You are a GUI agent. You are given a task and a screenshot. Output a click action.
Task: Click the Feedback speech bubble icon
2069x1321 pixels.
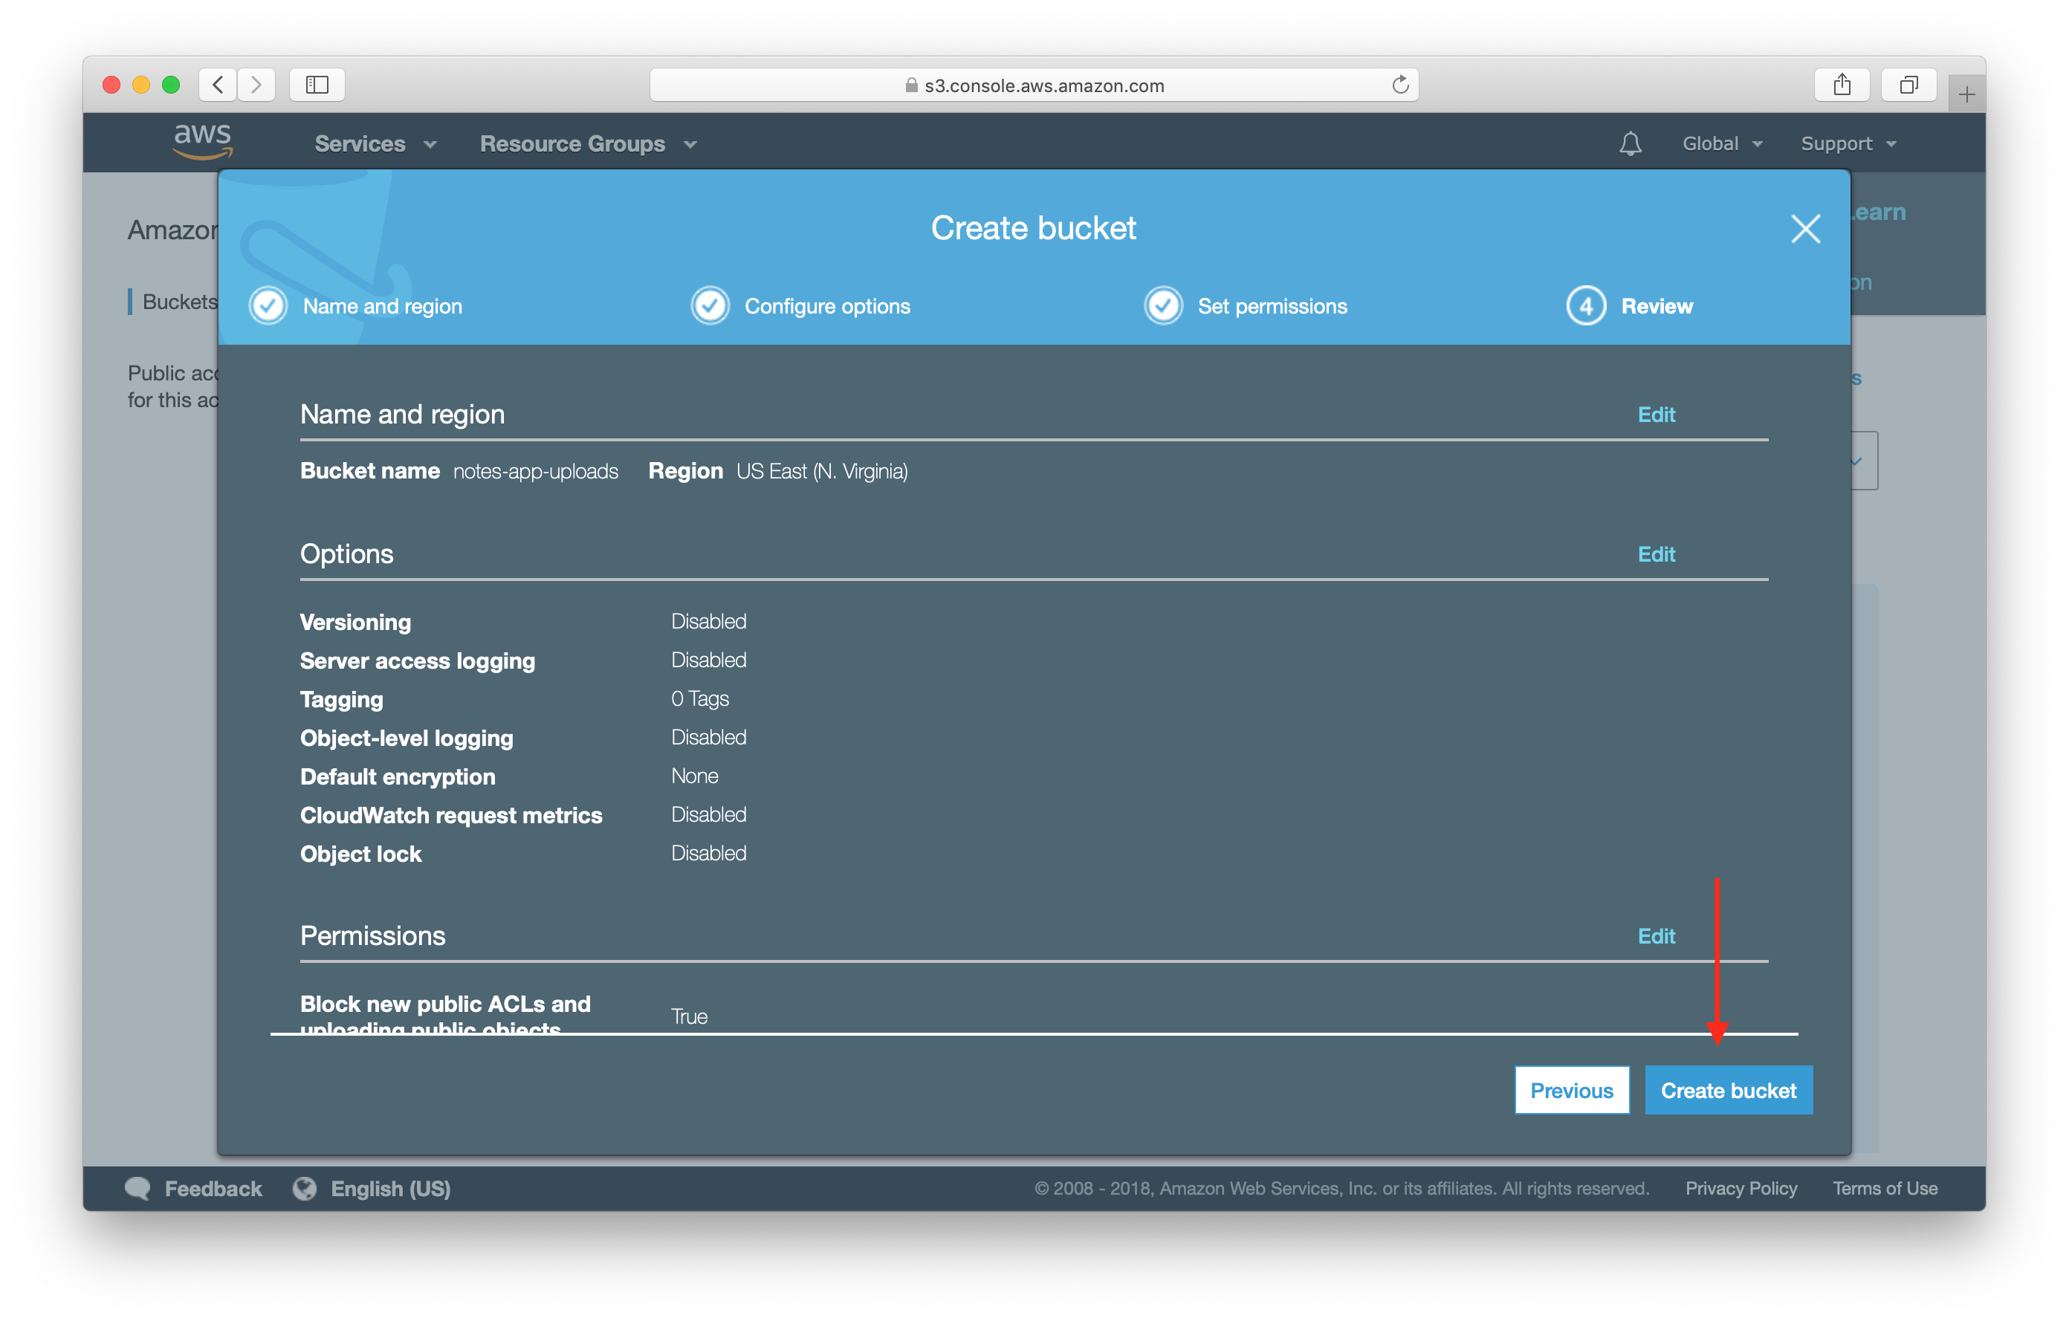click(x=137, y=1188)
